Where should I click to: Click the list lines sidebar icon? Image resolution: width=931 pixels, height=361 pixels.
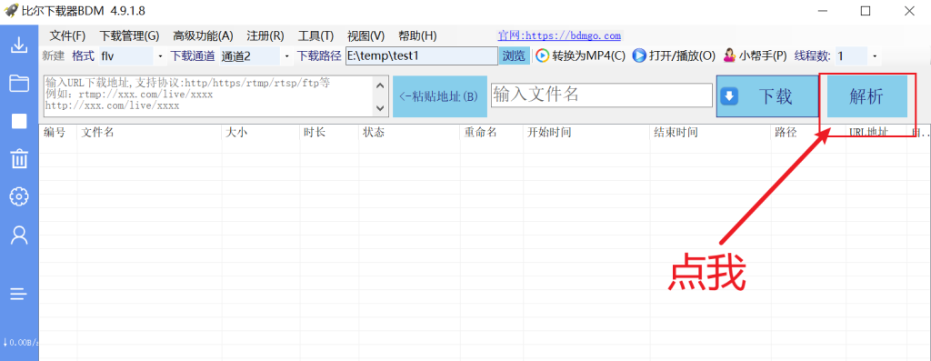pyautogui.click(x=19, y=294)
